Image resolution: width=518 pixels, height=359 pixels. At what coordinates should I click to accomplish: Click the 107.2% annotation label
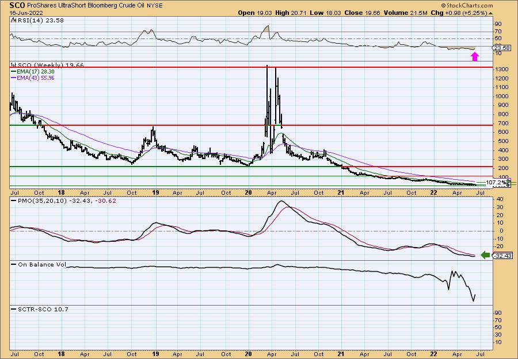point(496,182)
